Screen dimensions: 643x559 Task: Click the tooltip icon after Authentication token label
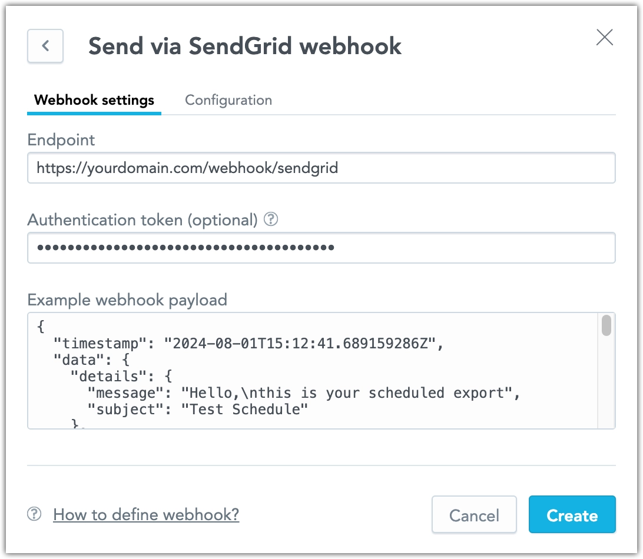tap(271, 220)
